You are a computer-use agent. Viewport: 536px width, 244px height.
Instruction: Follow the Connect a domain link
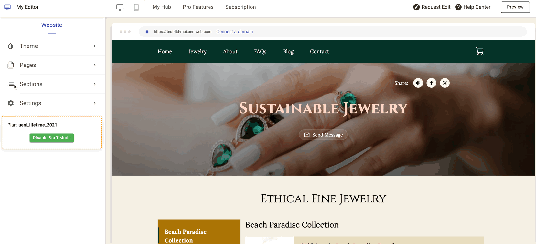pyautogui.click(x=234, y=32)
